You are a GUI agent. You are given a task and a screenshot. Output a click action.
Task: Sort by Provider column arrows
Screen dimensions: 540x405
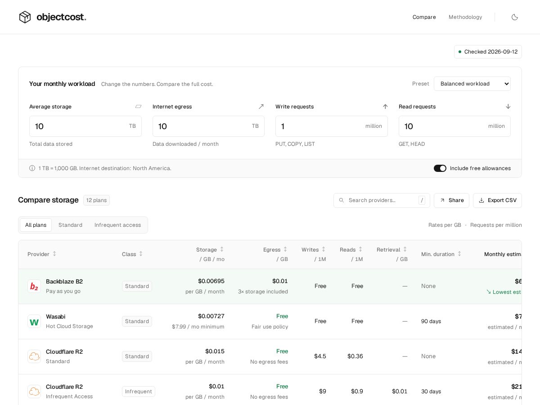click(54, 254)
